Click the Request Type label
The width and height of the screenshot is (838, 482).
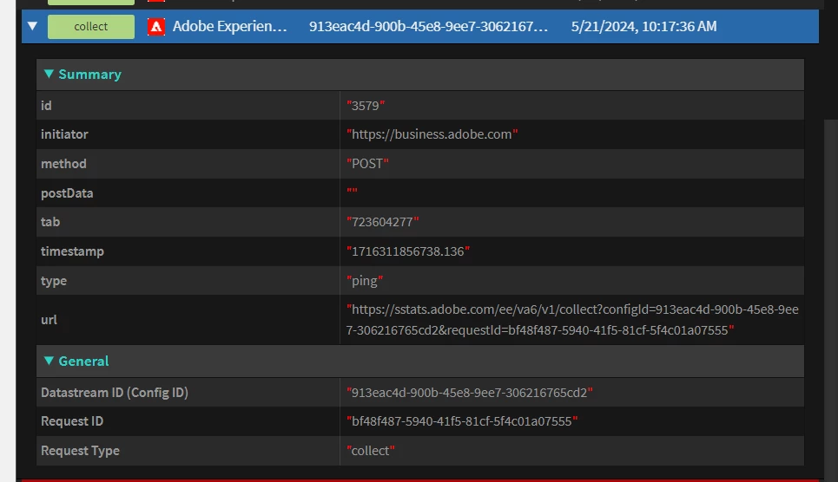[80, 451]
